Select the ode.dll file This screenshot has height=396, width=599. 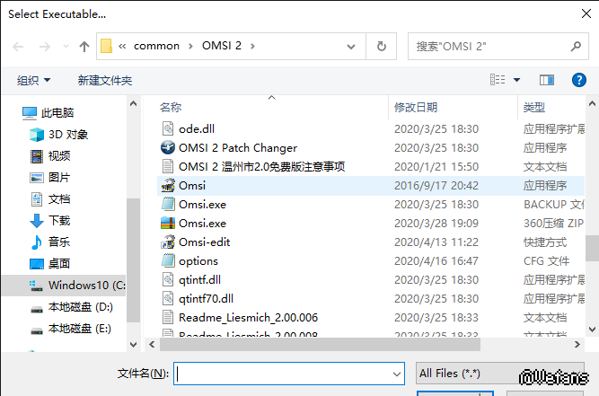371,129
